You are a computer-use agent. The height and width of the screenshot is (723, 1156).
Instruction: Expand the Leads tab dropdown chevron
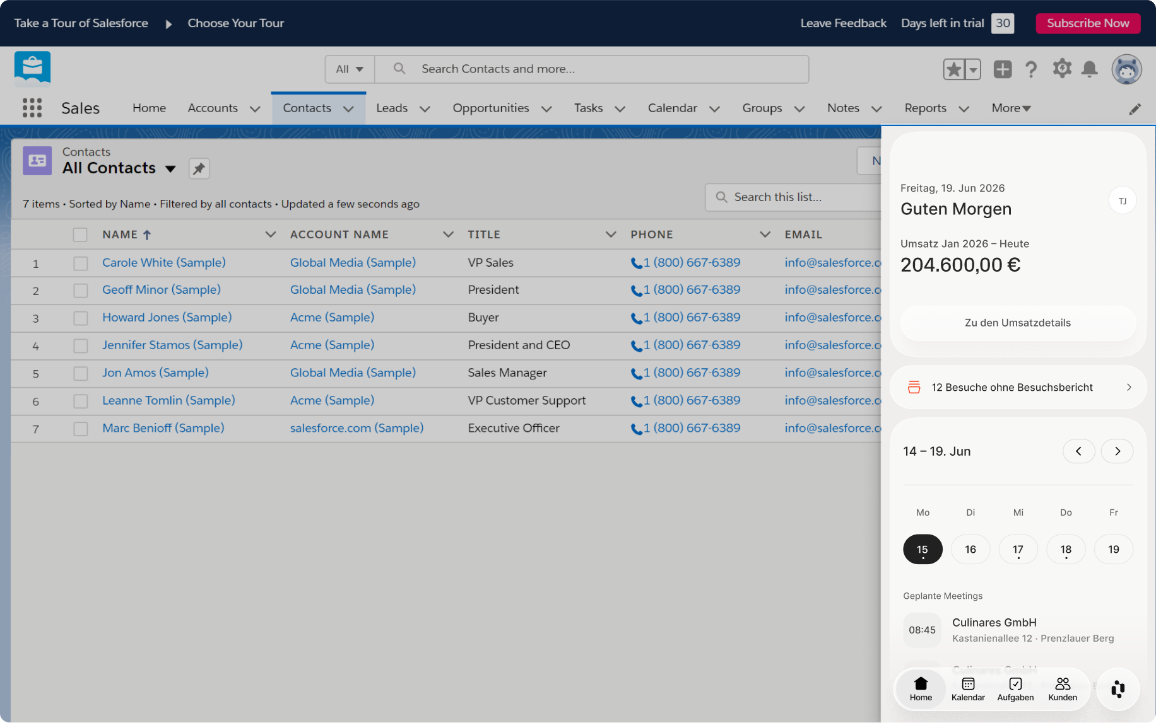click(425, 109)
